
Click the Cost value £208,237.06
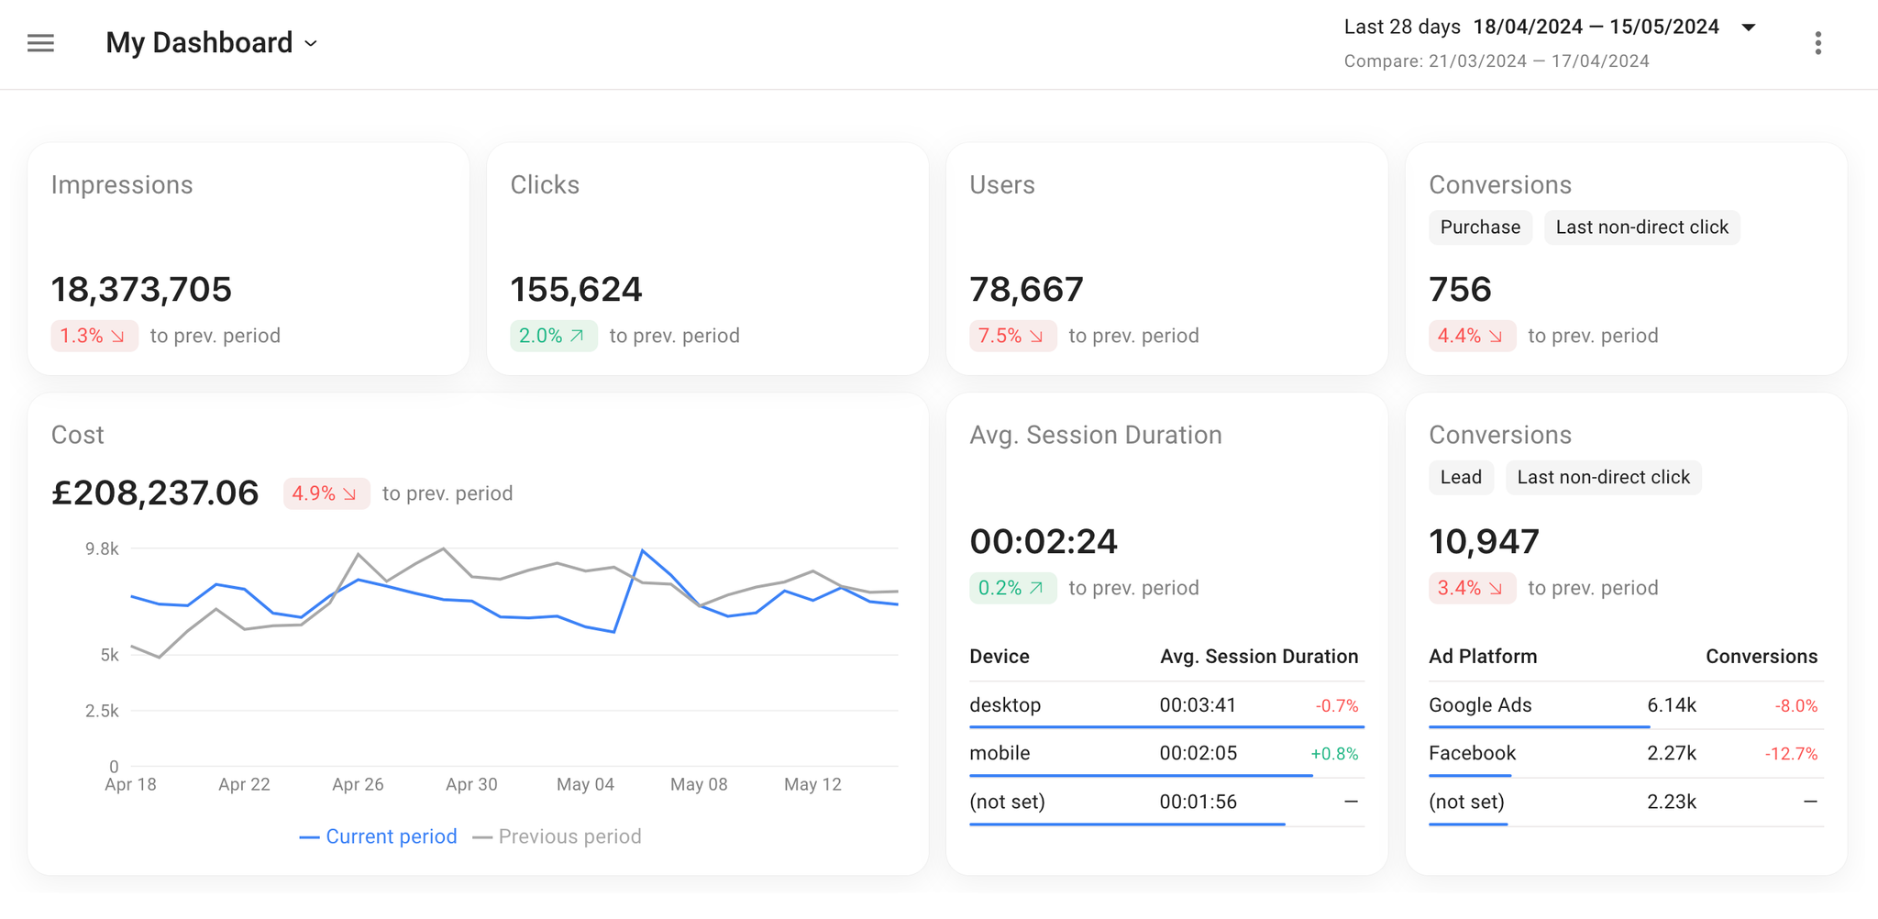155,493
